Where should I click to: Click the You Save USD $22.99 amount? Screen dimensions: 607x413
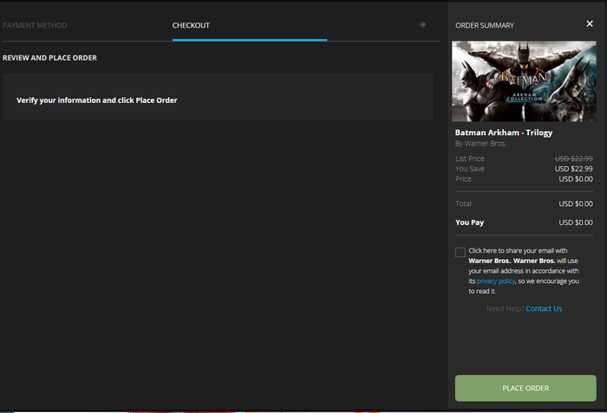click(x=574, y=169)
